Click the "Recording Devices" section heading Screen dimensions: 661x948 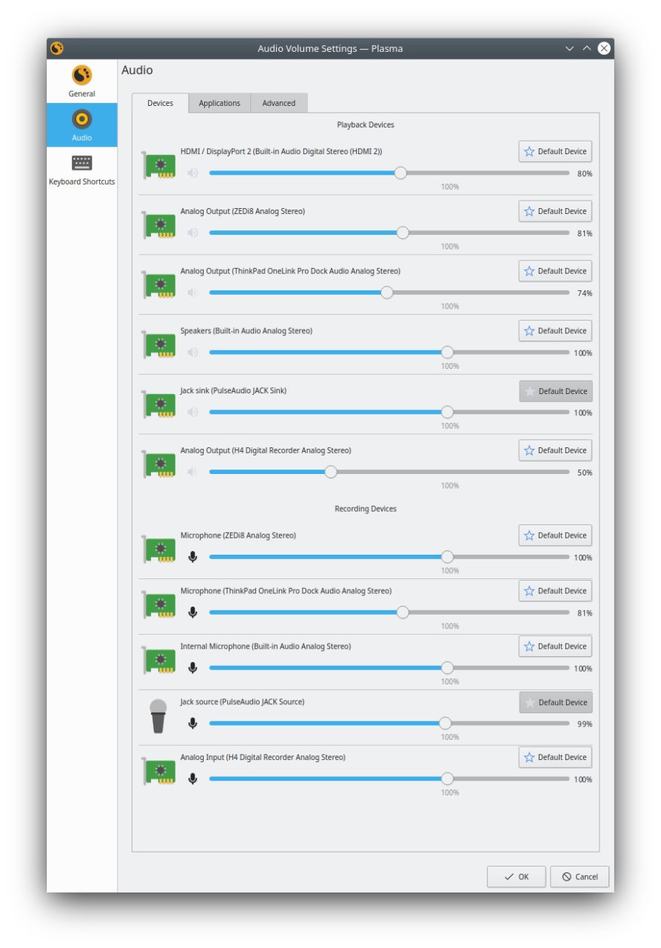366,509
